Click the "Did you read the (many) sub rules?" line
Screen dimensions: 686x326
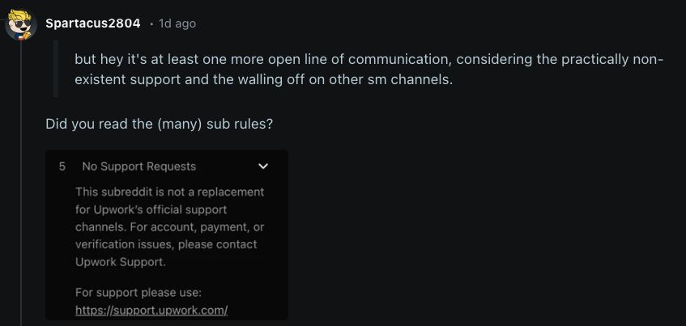pyautogui.click(x=164, y=125)
